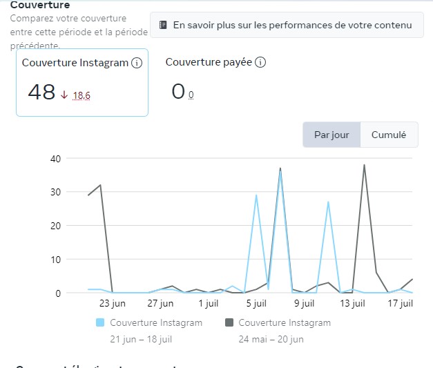Click the 5 juil axis label
The height and width of the screenshot is (368, 433).
click(256, 303)
